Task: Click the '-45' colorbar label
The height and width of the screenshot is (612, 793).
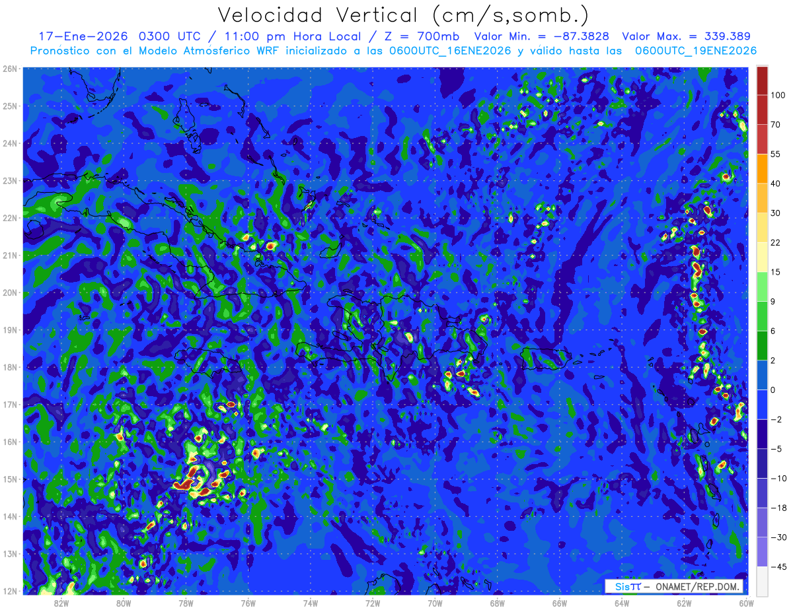Action: point(778,567)
